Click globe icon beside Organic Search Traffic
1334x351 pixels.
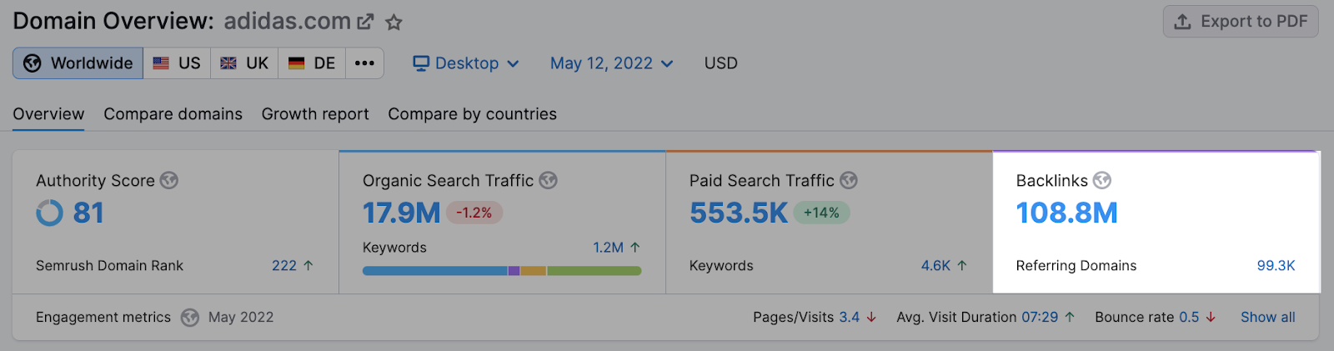[x=548, y=180]
